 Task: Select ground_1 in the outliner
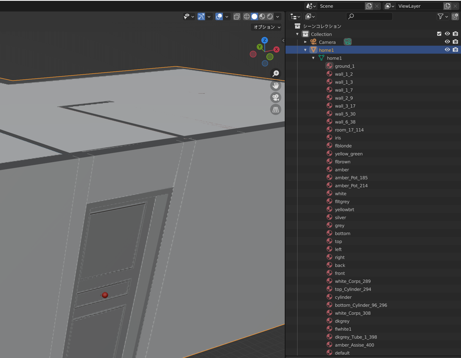click(x=345, y=66)
